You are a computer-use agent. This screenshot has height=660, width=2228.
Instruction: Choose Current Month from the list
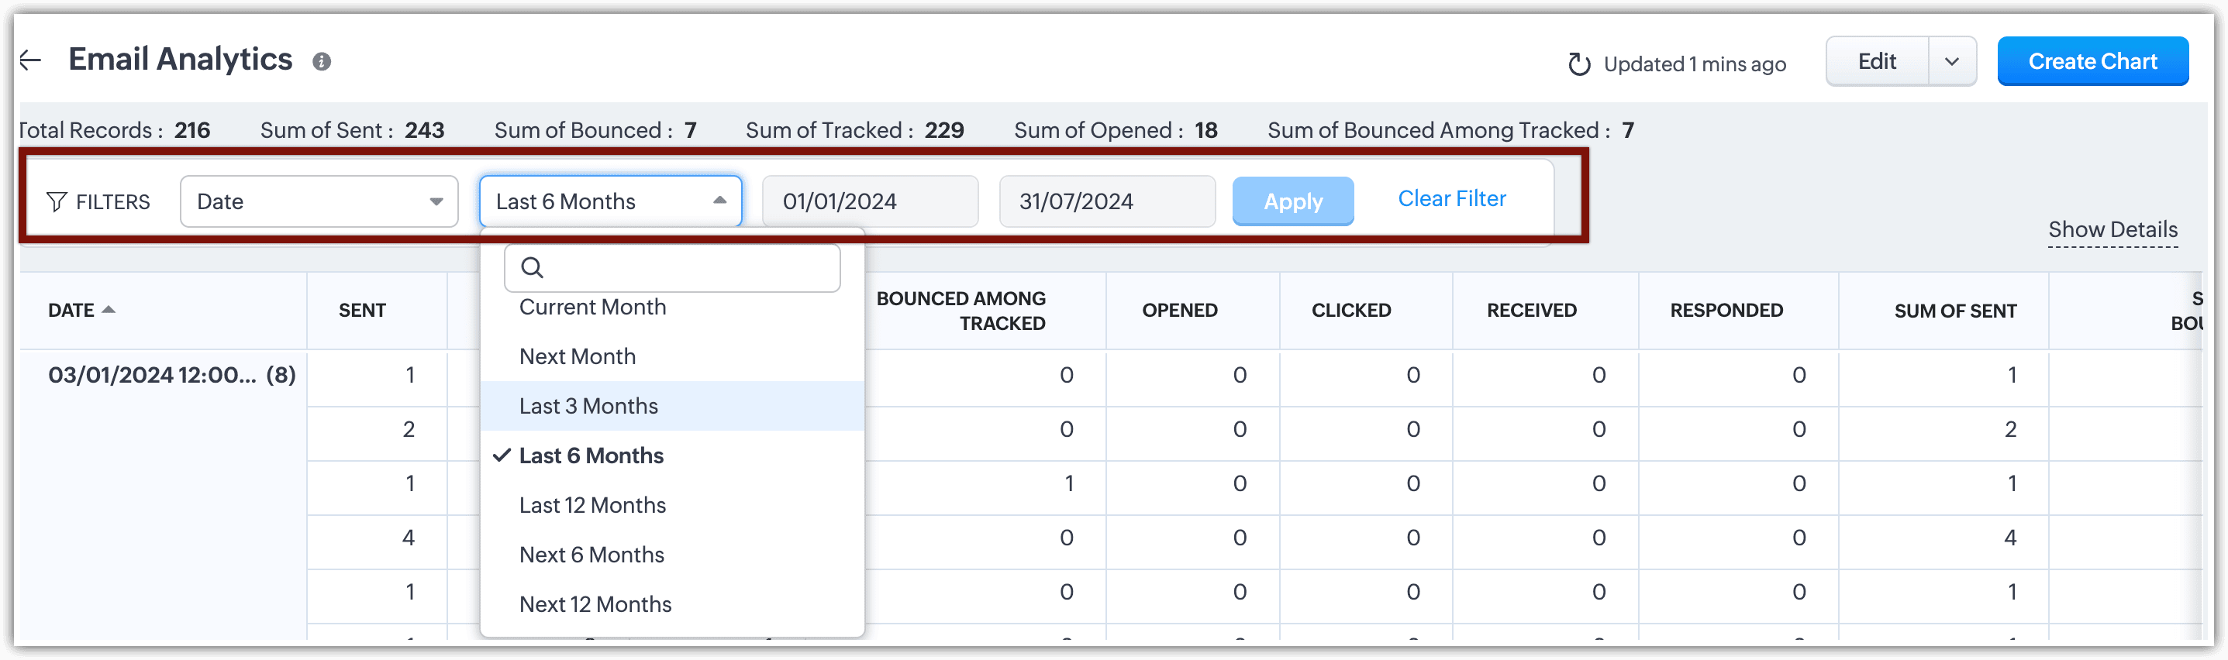[592, 308]
